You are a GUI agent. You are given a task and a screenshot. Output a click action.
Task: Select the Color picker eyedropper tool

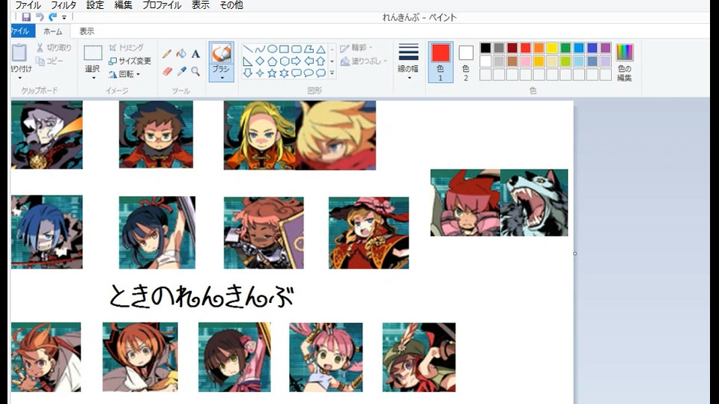181,72
